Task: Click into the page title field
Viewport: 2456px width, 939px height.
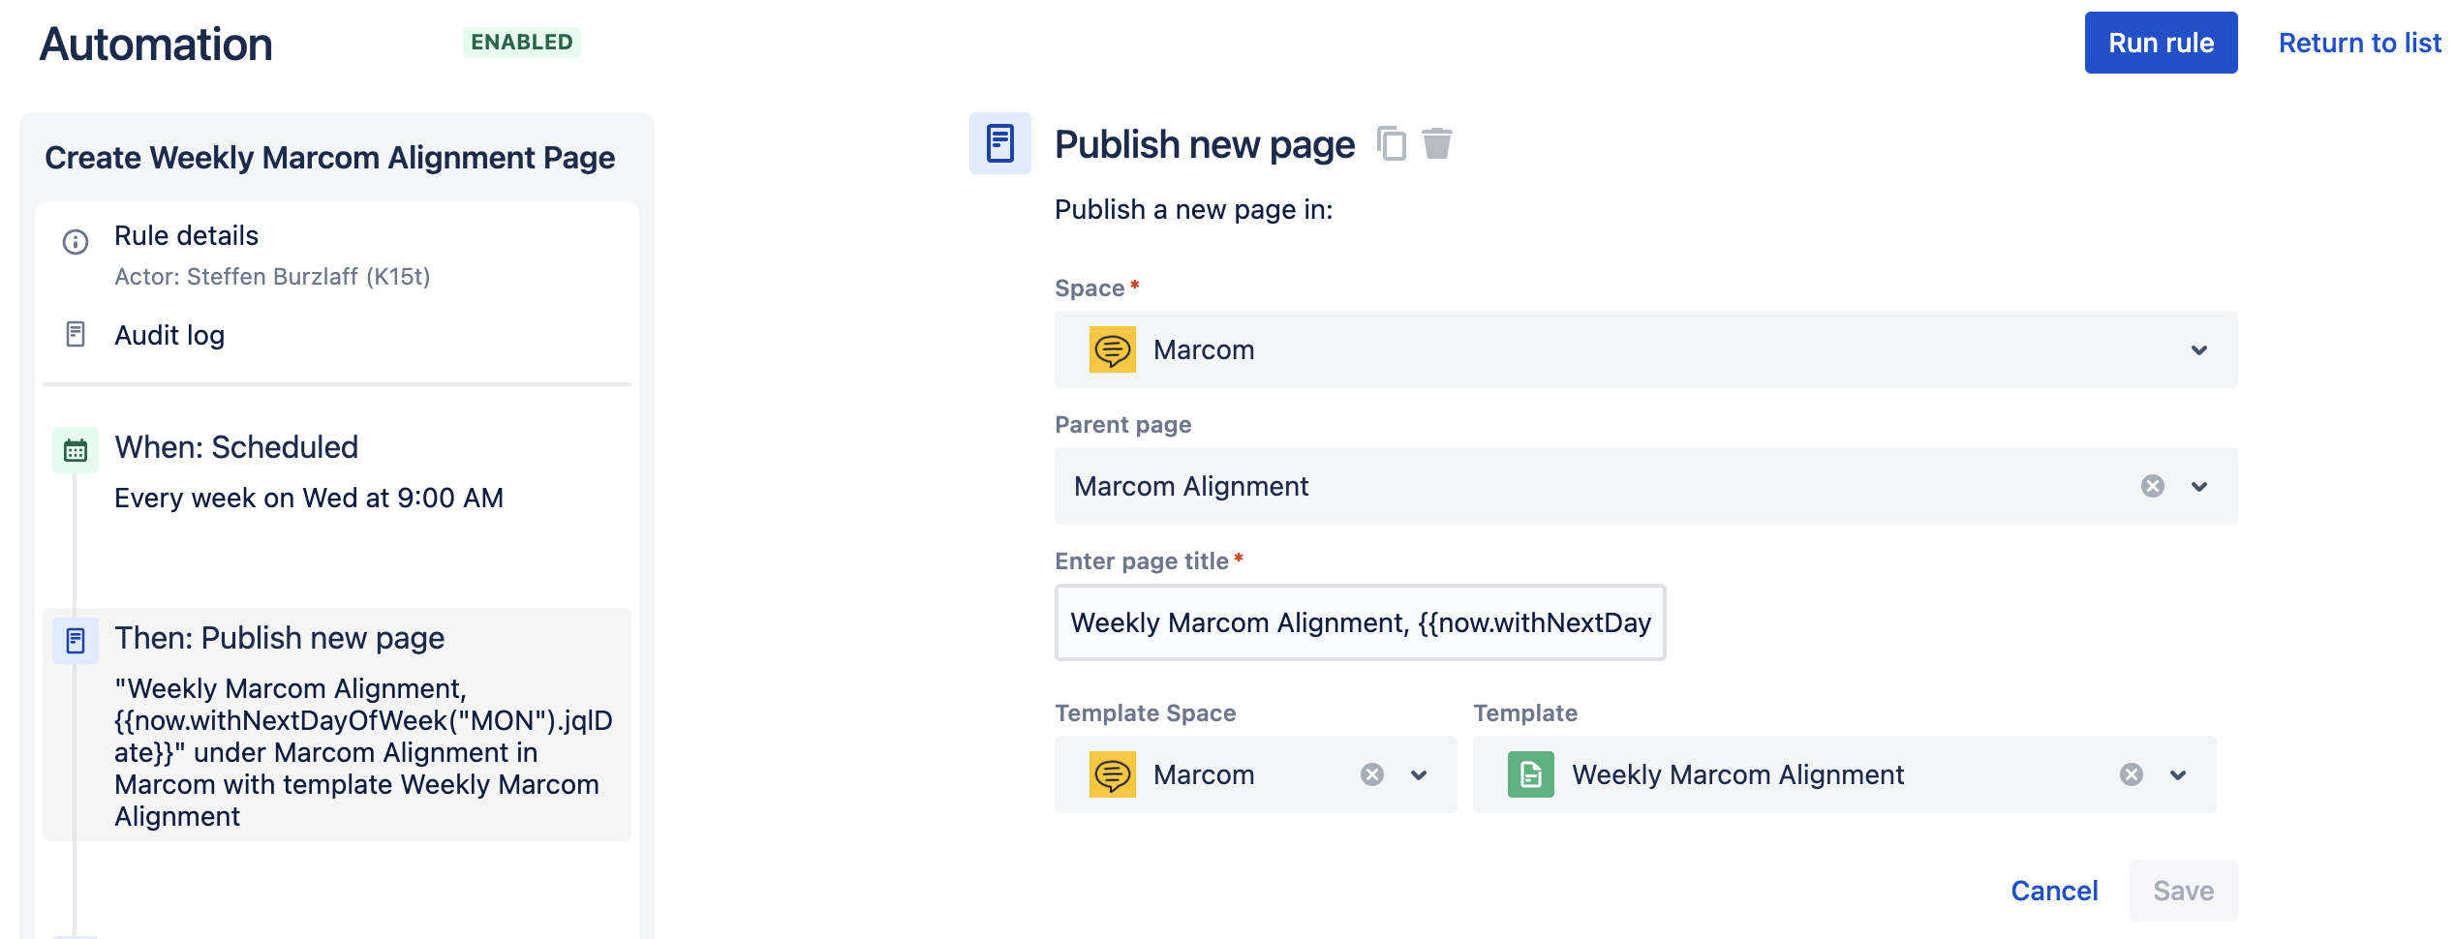Action: pos(1360,622)
